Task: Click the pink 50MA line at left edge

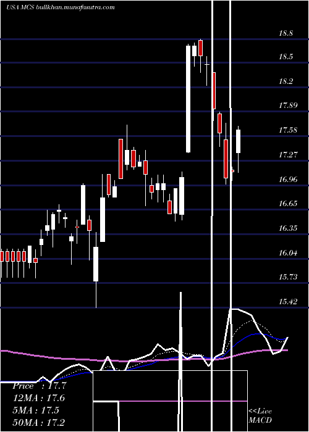Action: (4, 351)
